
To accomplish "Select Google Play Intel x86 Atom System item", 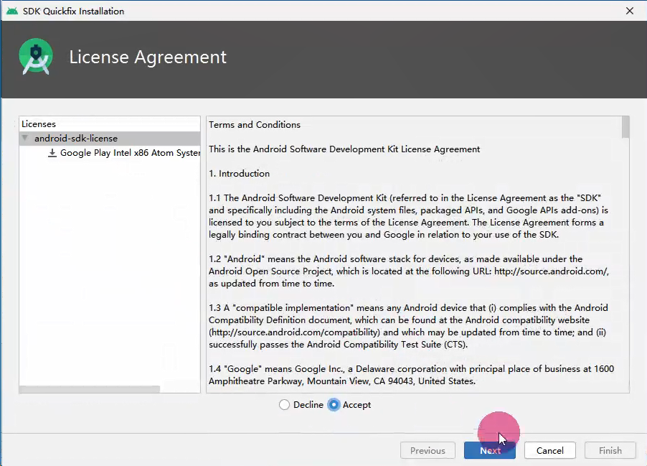I will (130, 153).
